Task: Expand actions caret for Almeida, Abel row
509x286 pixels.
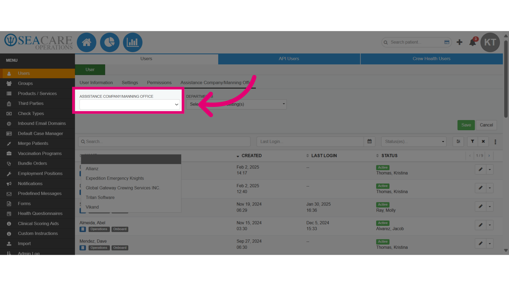Action: click(x=490, y=225)
